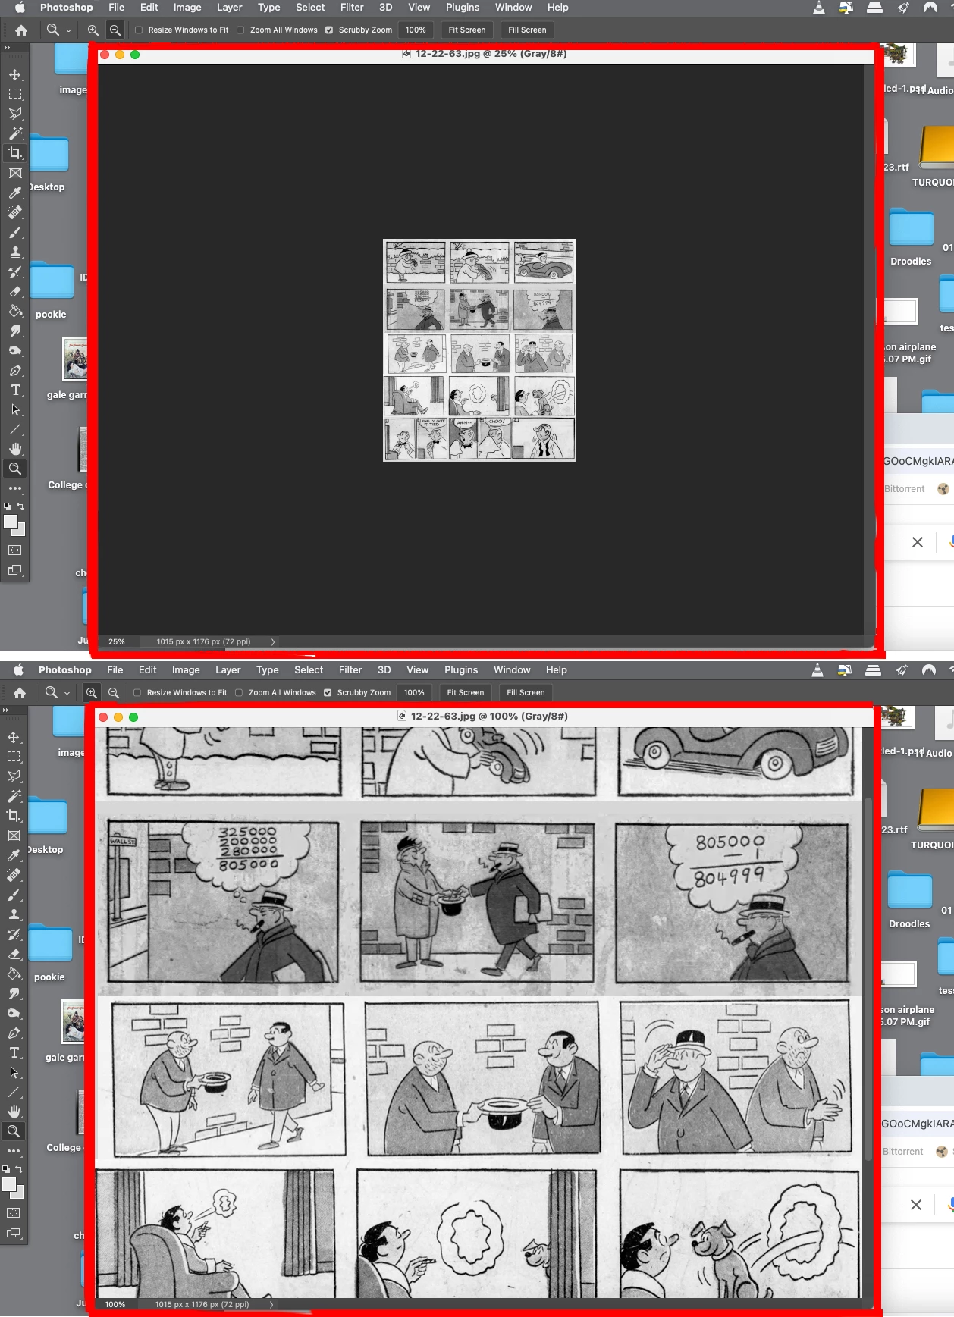Click Zoom In magnifier in lower options bar
Viewport: 954px width, 1317px height.
point(92,693)
